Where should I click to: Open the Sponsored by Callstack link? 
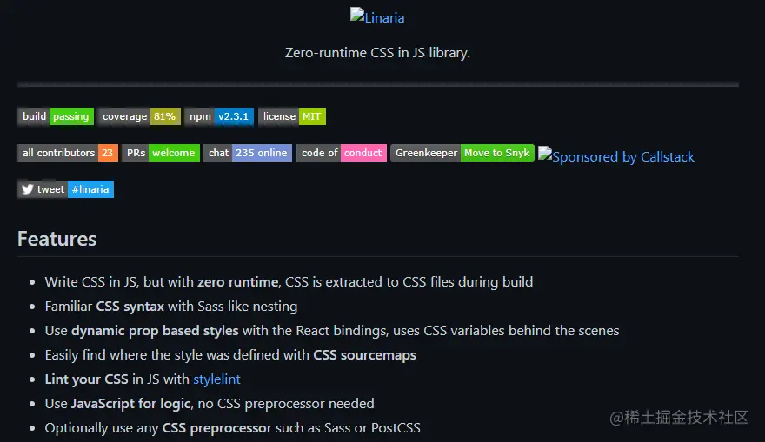tap(616, 157)
